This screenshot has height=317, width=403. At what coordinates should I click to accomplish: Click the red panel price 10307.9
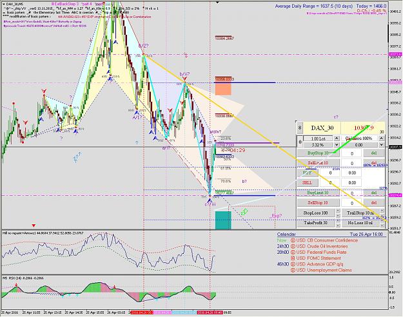pyautogui.click(x=364, y=128)
